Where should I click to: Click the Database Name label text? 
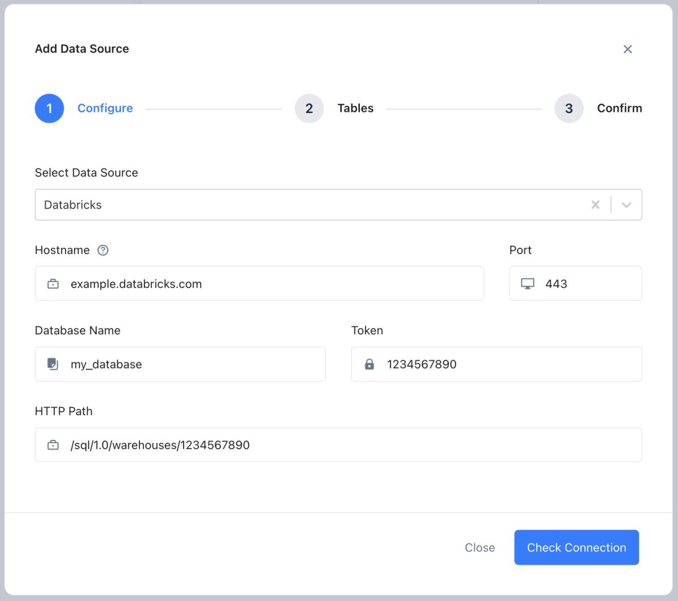77,330
